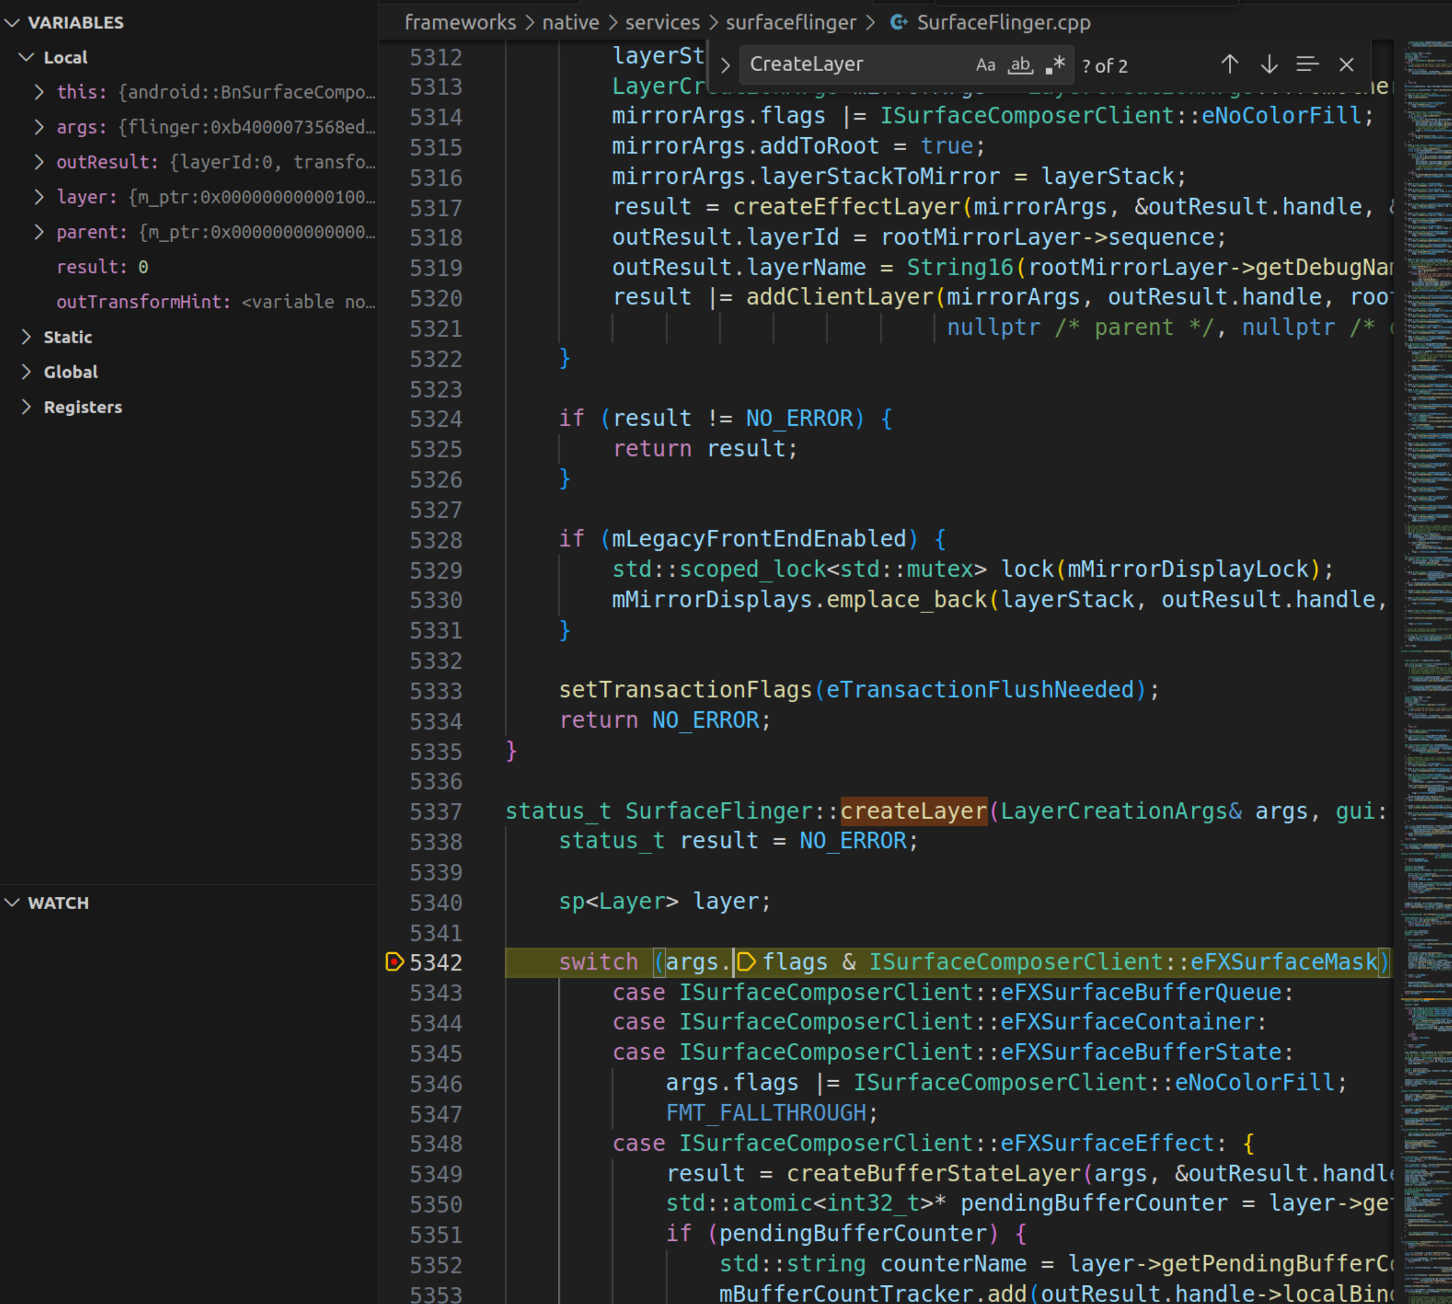Click C++ file icon in breadcrumb
This screenshot has width=1452, height=1304.
(x=898, y=22)
